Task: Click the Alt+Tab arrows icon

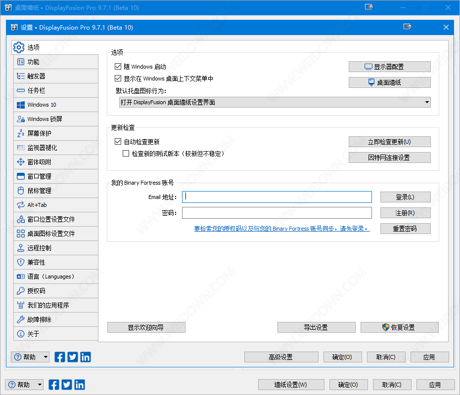Action: 21,205
